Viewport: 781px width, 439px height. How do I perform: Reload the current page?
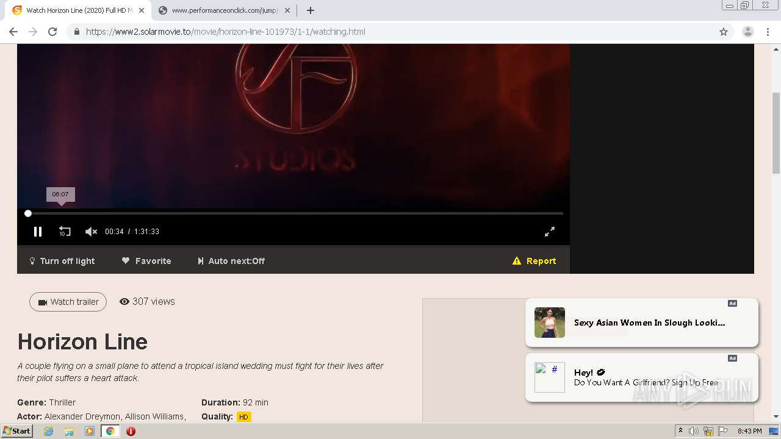click(52, 32)
